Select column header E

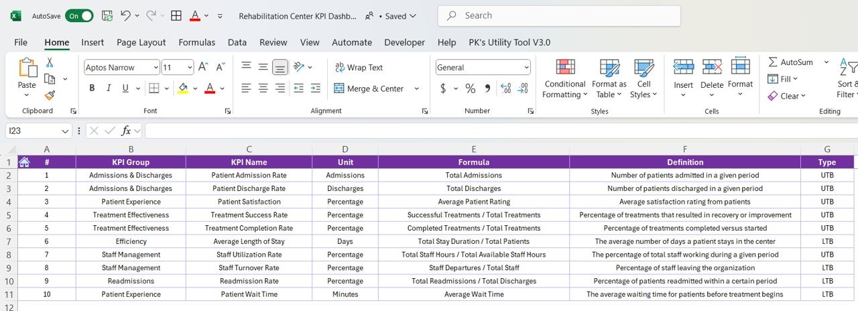click(x=473, y=149)
